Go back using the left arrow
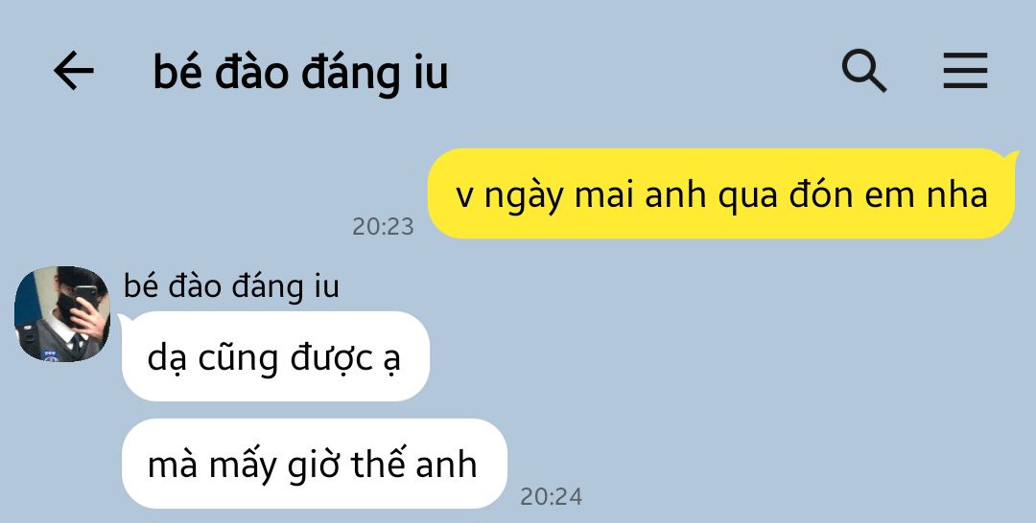 [x=73, y=71]
